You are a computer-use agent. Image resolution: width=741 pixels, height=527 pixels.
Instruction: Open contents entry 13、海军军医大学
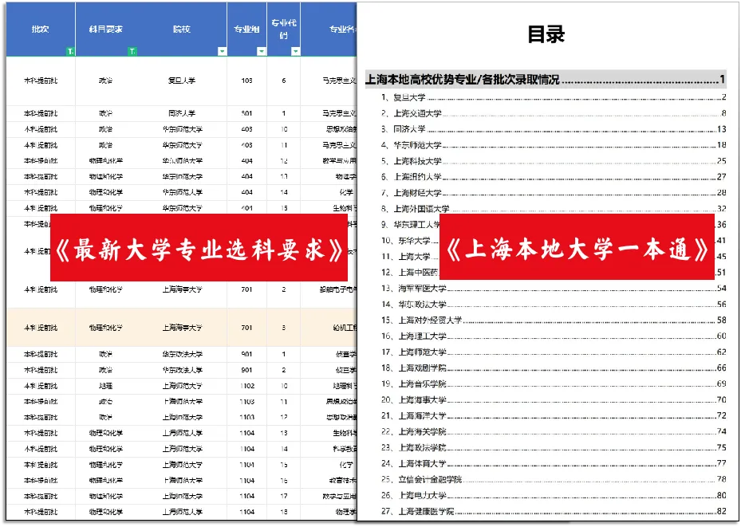pyautogui.click(x=554, y=289)
